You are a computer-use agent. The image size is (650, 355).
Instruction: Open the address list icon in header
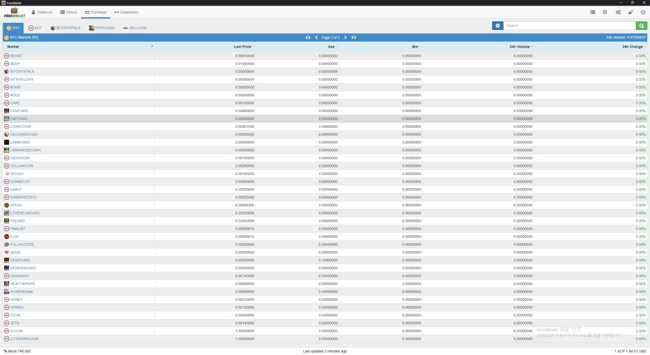coord(593,12)
